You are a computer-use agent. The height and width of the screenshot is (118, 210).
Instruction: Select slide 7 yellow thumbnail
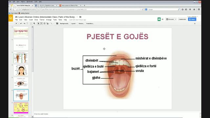tap(21, 108)
